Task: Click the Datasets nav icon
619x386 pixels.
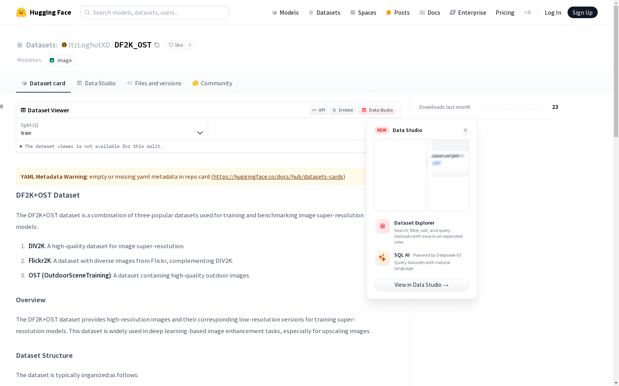Action: pos(311,12)
